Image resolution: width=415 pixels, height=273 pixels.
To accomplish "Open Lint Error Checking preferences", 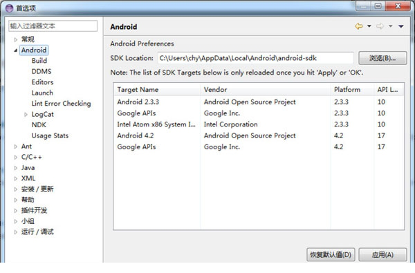I will point(61,104).
